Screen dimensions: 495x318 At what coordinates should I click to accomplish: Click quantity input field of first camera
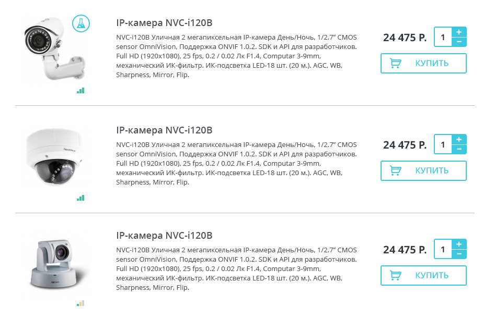click(443, 37)
